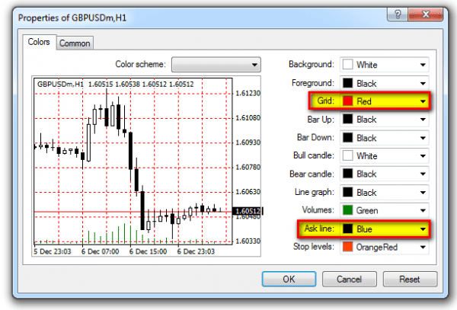Click the Cancel button
This screenshot has width=457, height=310.
tap(349, 279)
